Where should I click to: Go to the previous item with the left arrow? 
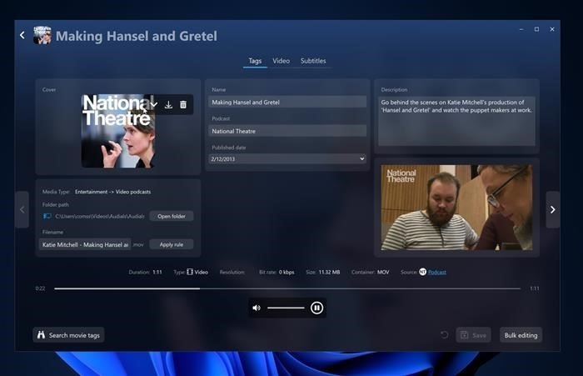click(22, 209)
